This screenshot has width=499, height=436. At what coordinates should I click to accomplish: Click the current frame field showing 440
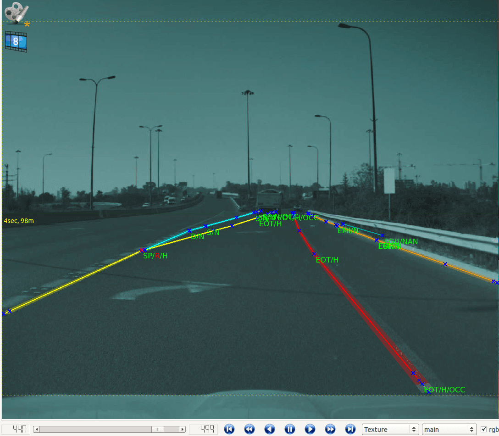(x=16, y=429)
